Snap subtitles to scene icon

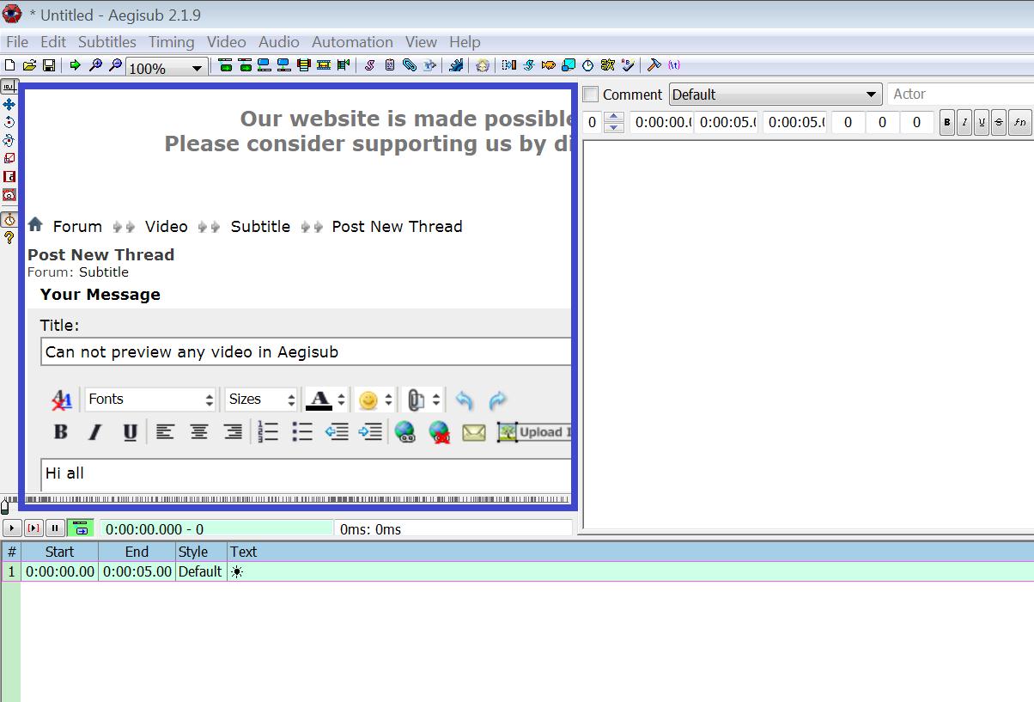coord(324,65)
